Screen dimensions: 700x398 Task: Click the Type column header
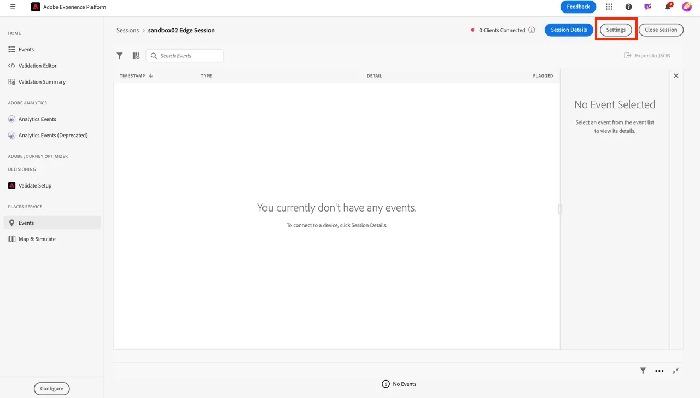point(206,76)
